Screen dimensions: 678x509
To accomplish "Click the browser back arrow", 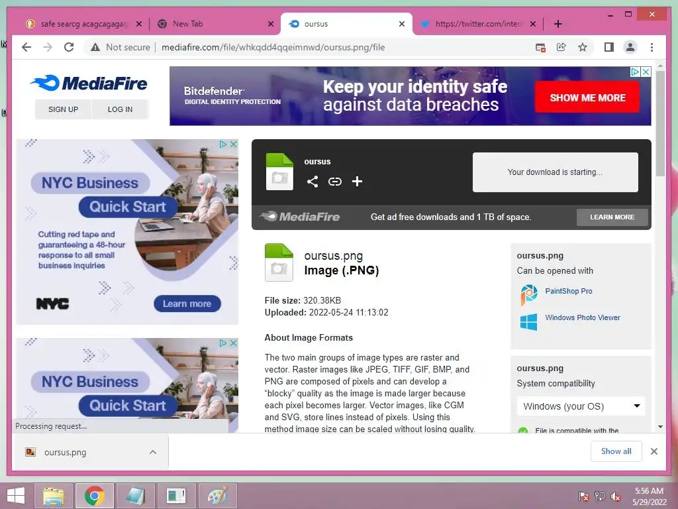I will tap(26, 47).
